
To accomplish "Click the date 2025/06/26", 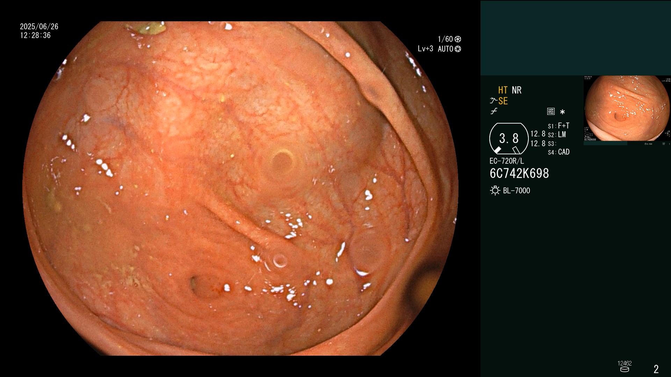I will [39, 27].
